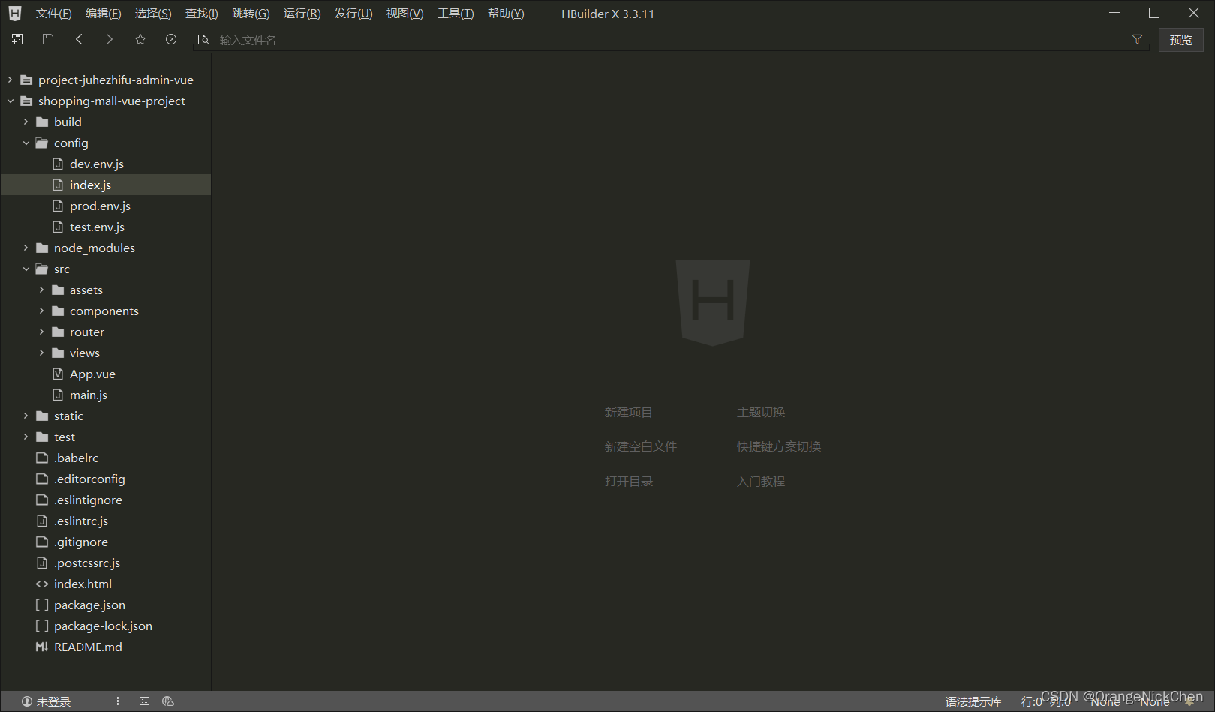
Task: Expand the components folder
Action: [41, 311]
